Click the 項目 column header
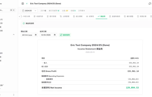 pyautogui.click(x=43, y=58)
